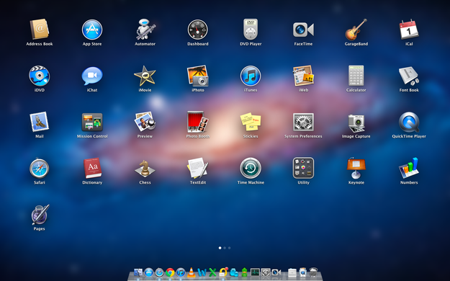The image size is (450, 281).
Task: Open Calculator
Action: point(356,76)
